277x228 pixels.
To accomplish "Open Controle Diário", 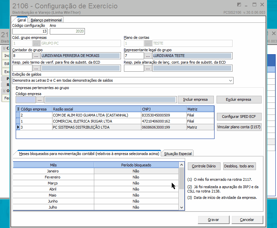I will click(x=204, y=166).
